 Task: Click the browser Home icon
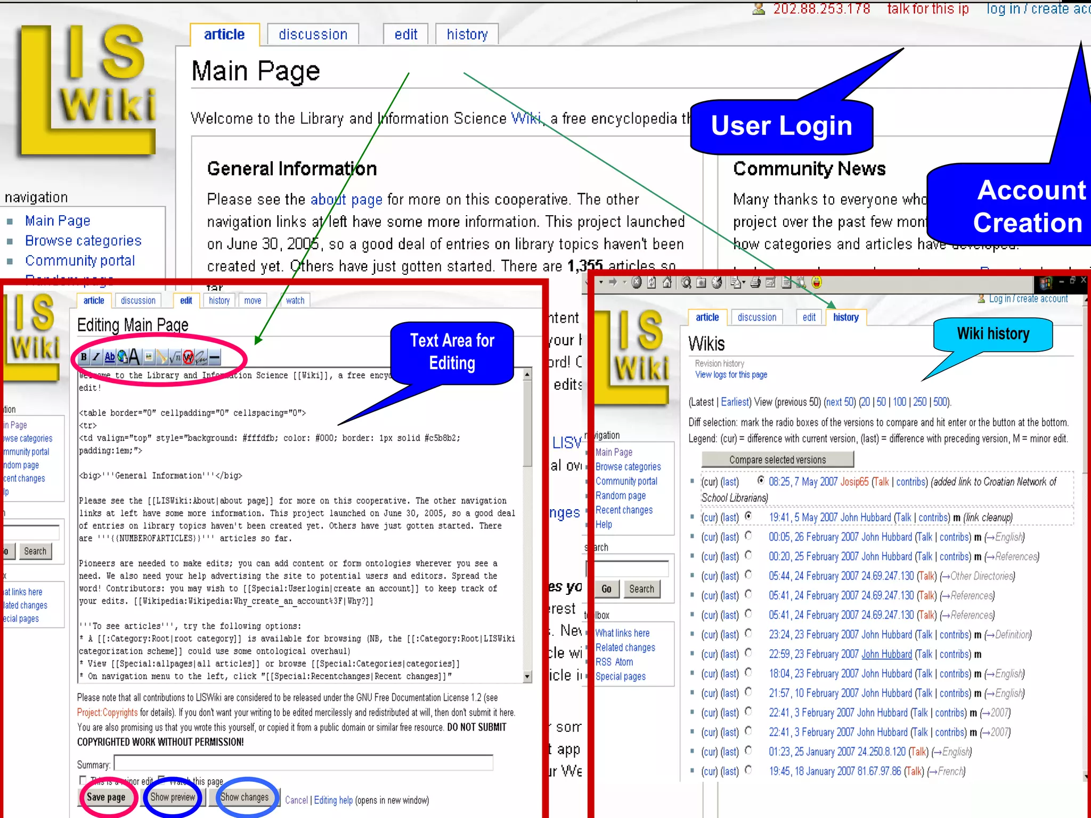667,282
